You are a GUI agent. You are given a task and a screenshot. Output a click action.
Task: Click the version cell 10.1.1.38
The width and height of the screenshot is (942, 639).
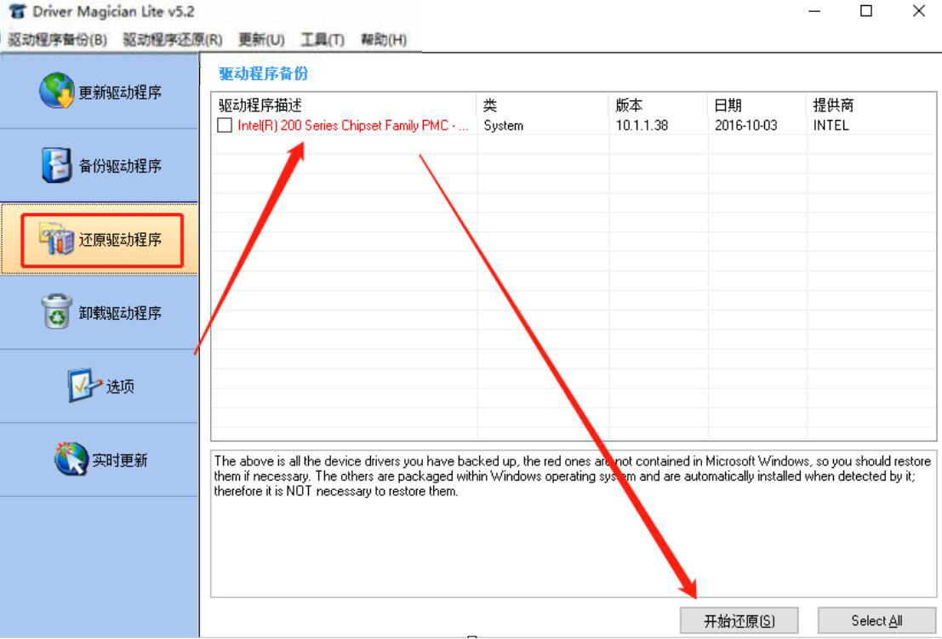point(642,126)
